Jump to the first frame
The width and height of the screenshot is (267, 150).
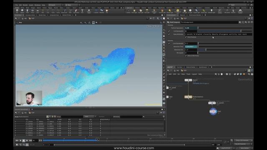coord(17,141)
